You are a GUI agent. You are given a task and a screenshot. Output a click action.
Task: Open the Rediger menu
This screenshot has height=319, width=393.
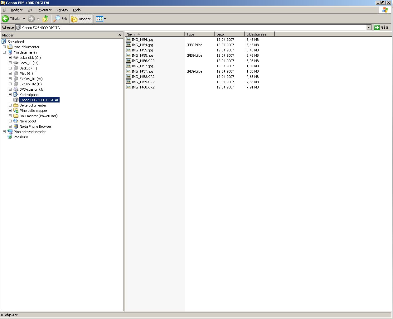pos(17,10)
